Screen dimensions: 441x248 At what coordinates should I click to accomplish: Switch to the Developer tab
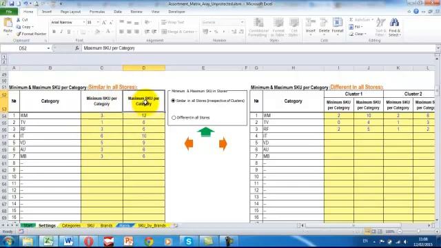pyautogui.click(x=176, y=12)
